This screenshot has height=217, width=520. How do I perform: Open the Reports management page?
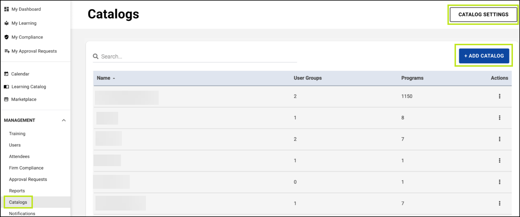[x=17, y=191]
